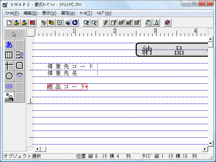216x162 pixels.
Task: Open the ファイル(F) menu
Action: [12, 13]
